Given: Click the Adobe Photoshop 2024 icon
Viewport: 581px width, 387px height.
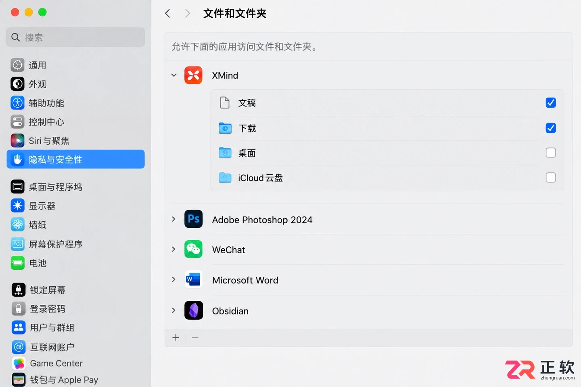Looking at the screenshot, I should (194, 219).
